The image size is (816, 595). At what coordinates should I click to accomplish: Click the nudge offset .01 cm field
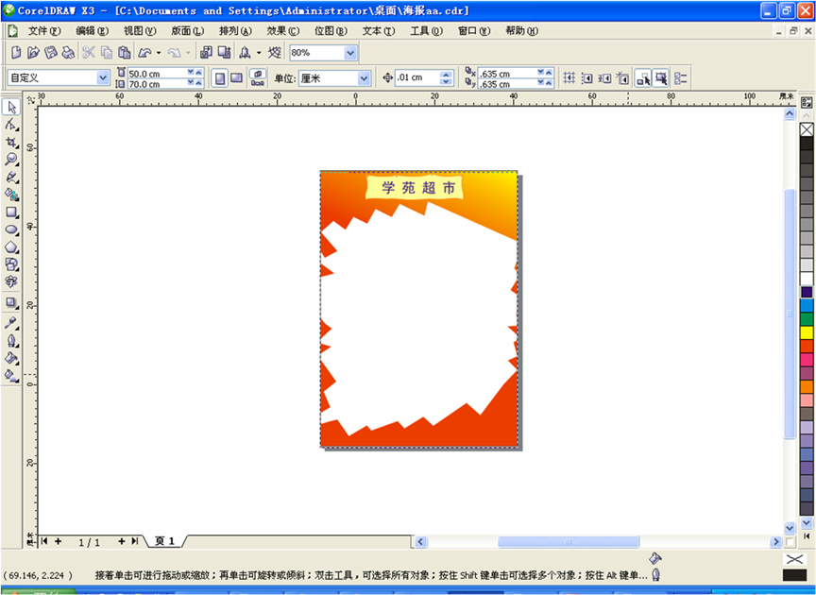[x=416, y=78]
